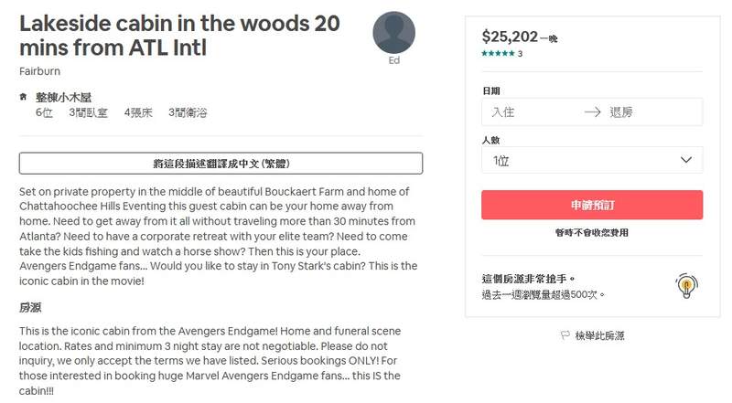Open the 檢舉此房源 report link
Image resolution: width=732 pixels, height=403 pixels.
click(x=599, y=336)
